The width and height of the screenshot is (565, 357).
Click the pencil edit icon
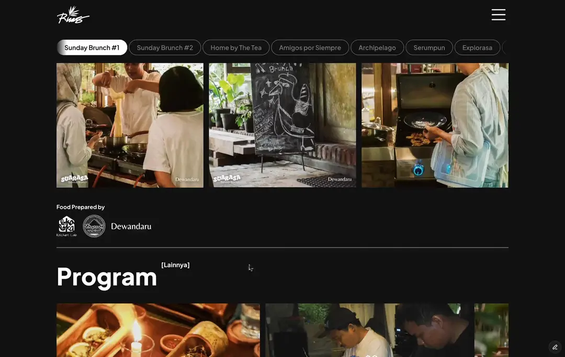pos(555,347)
